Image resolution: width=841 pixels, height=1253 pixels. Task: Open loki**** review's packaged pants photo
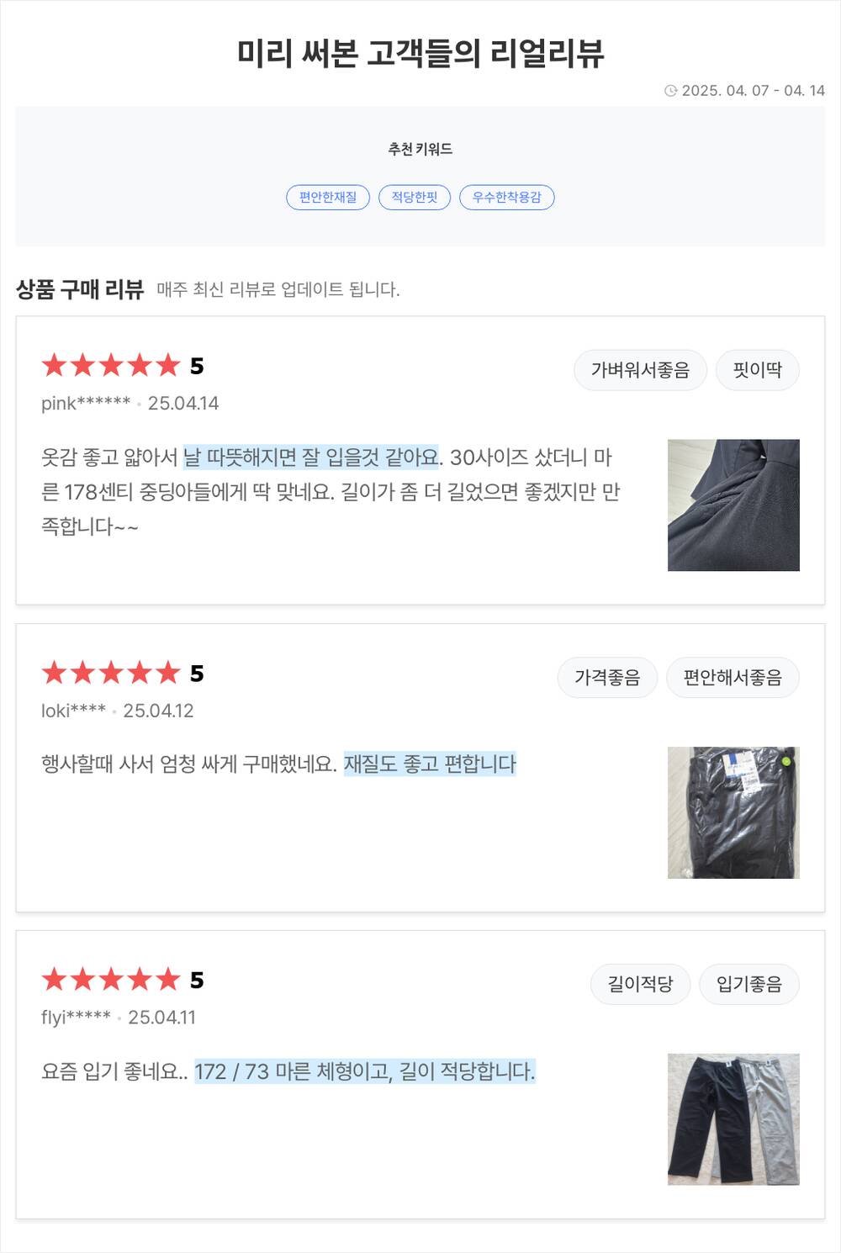733,812
